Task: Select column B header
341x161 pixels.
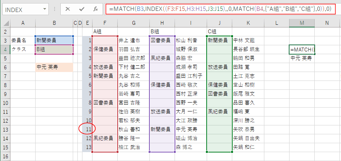Action: 54,23
